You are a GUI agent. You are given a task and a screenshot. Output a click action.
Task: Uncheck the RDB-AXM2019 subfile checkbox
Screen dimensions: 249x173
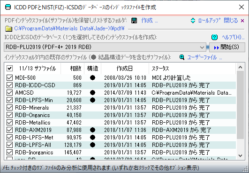coord(9,130)
